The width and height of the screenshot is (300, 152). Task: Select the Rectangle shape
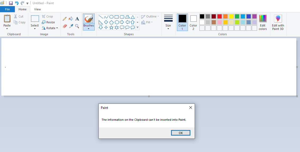[117, 17]
